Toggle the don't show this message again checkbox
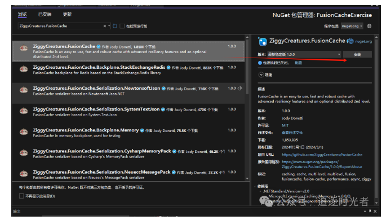 (x=21, y=196)
